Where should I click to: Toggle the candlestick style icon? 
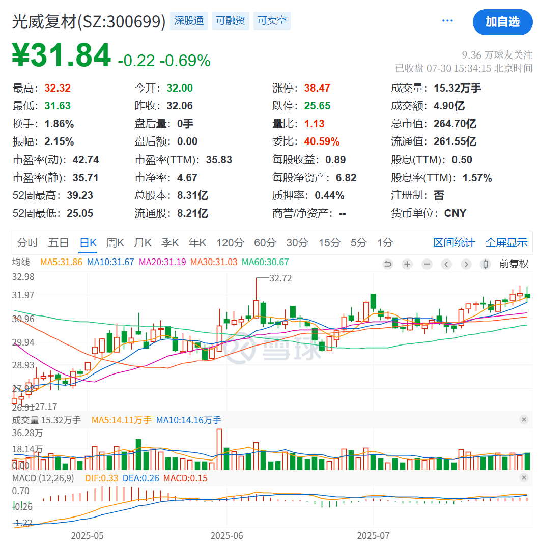(486, 264)
